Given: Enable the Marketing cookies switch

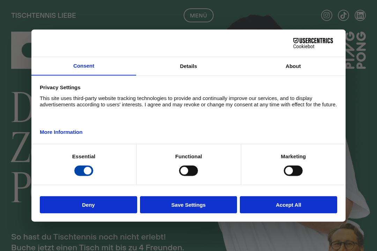Looking at the screenshot, I should [293, 171].
